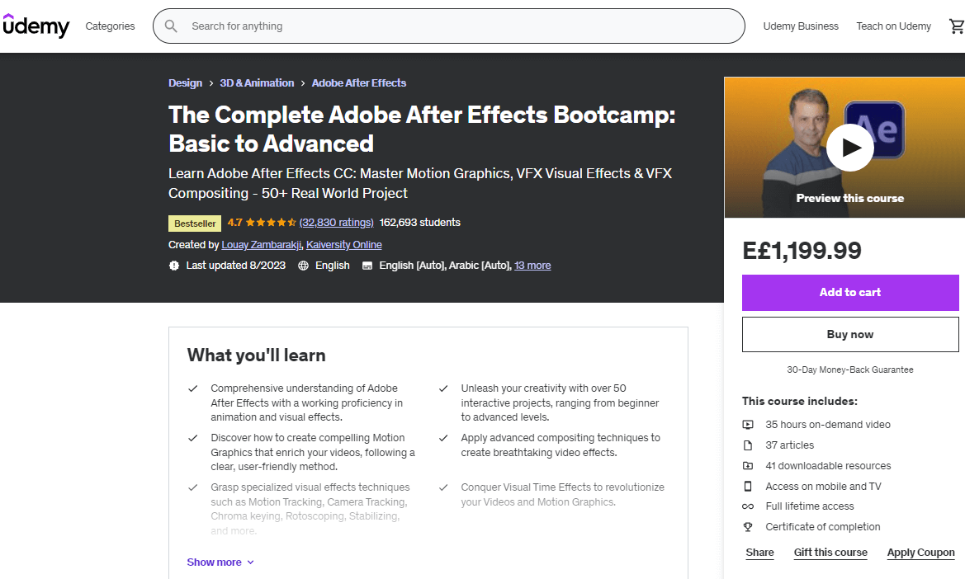Click the certificate trophy icon
The image size is (965, 579).
coord(748,527)
